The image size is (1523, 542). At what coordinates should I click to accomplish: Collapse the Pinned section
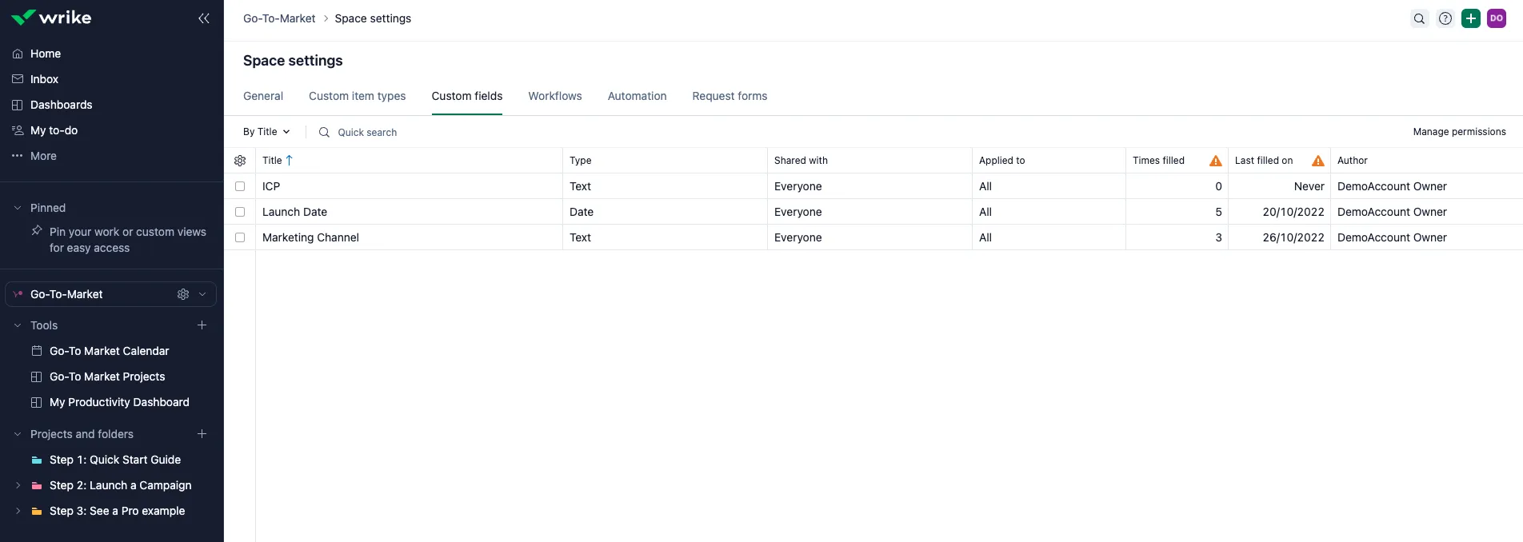[x=18, y=208]
